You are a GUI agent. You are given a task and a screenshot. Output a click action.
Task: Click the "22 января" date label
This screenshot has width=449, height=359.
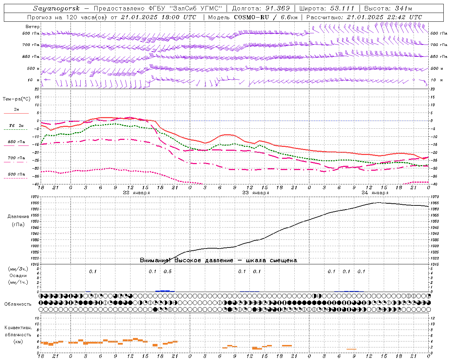[x=136, y=193]
